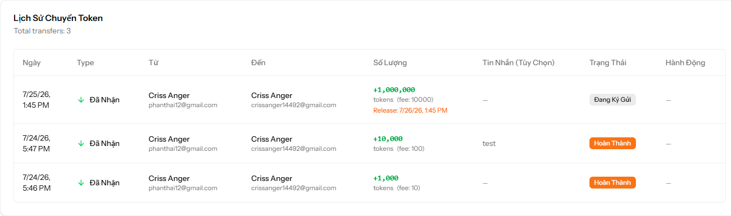This screenshot has width=731, height=216.
Task: Click the received arrow icon in the 1,000,000 row
Action: pos(81,100)
